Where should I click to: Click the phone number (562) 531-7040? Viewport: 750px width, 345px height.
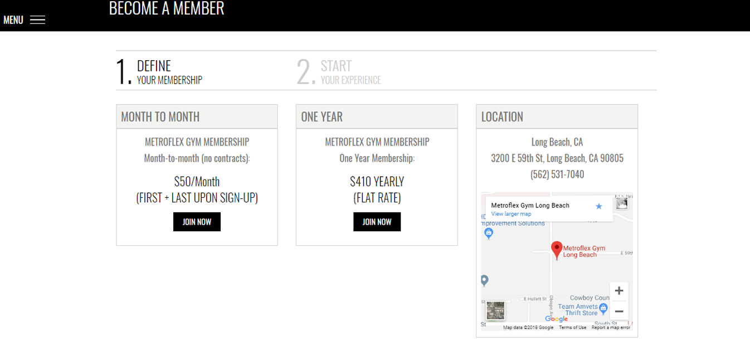pyautogui.click(x=557, y=174)
